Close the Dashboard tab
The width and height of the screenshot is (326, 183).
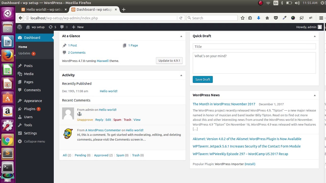pos(116,10)
